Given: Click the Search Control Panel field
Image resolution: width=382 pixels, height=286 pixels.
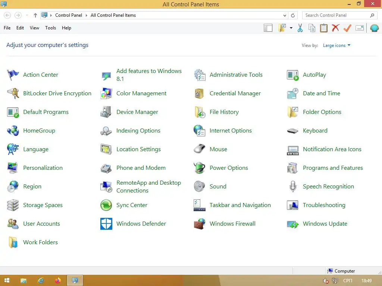Looking at the screenshot, I should [x=339, y=15].
